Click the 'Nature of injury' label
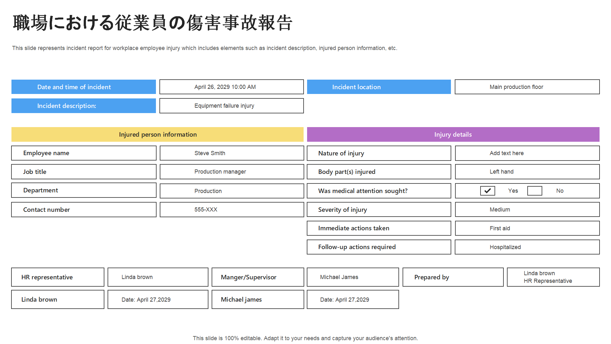611x344 pixels. tap(379, 153)
